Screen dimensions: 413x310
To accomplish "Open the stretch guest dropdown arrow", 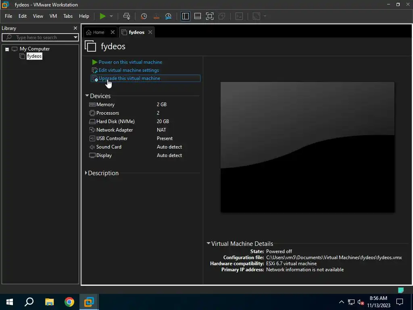I will tap(265, 16).
